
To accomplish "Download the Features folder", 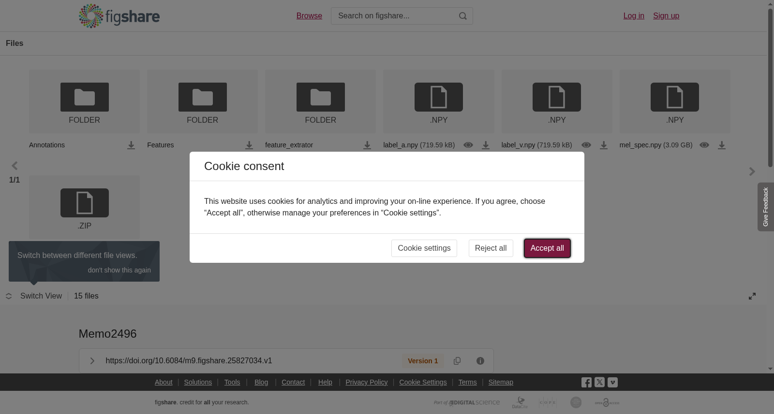I will [x=249, y=145].
